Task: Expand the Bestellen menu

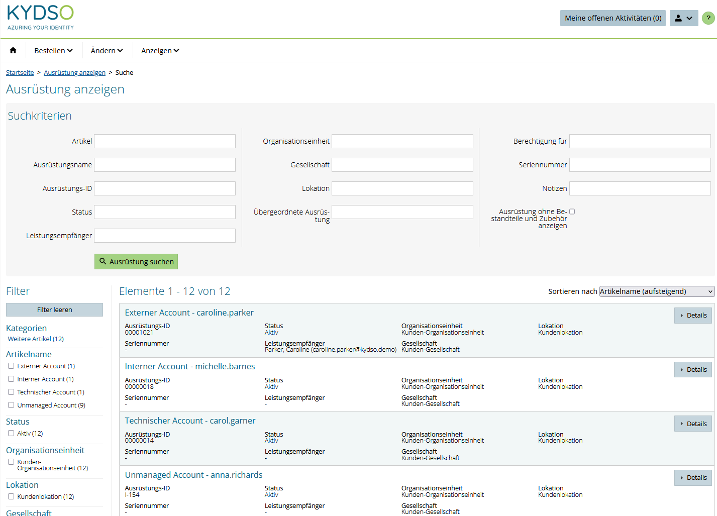Action: (53, 50)
